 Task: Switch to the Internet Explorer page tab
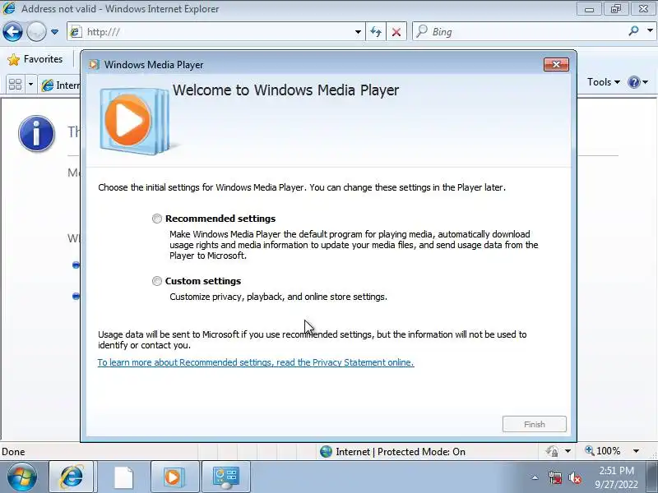[59, 85]
